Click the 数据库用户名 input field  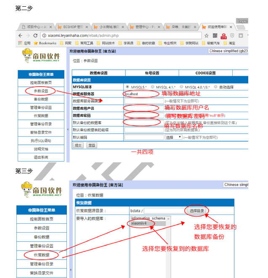tap(144, 108)
